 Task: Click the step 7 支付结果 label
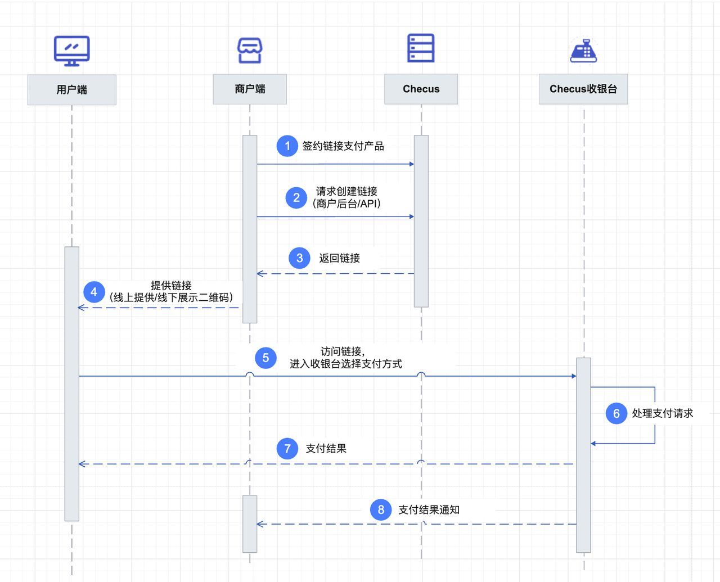coord(326,449)
